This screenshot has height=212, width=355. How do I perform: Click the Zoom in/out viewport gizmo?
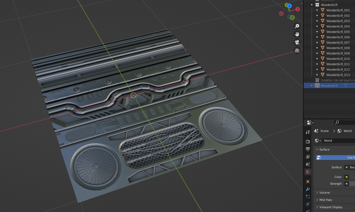(x=297, y=26)
